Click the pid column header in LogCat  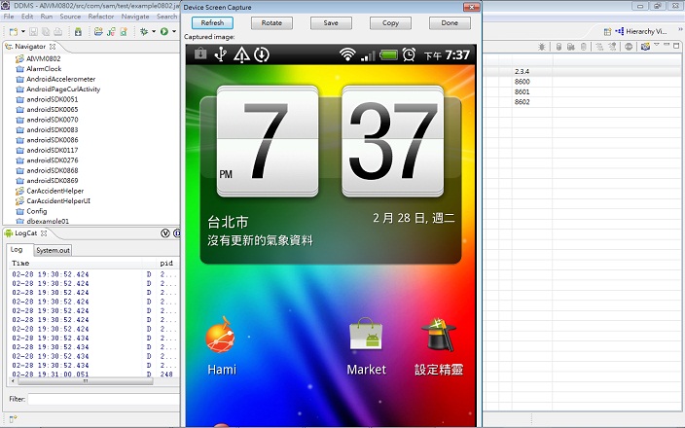point(166,263)
